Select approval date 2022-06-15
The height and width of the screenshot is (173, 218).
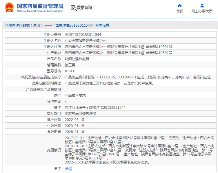coord(75,120)
